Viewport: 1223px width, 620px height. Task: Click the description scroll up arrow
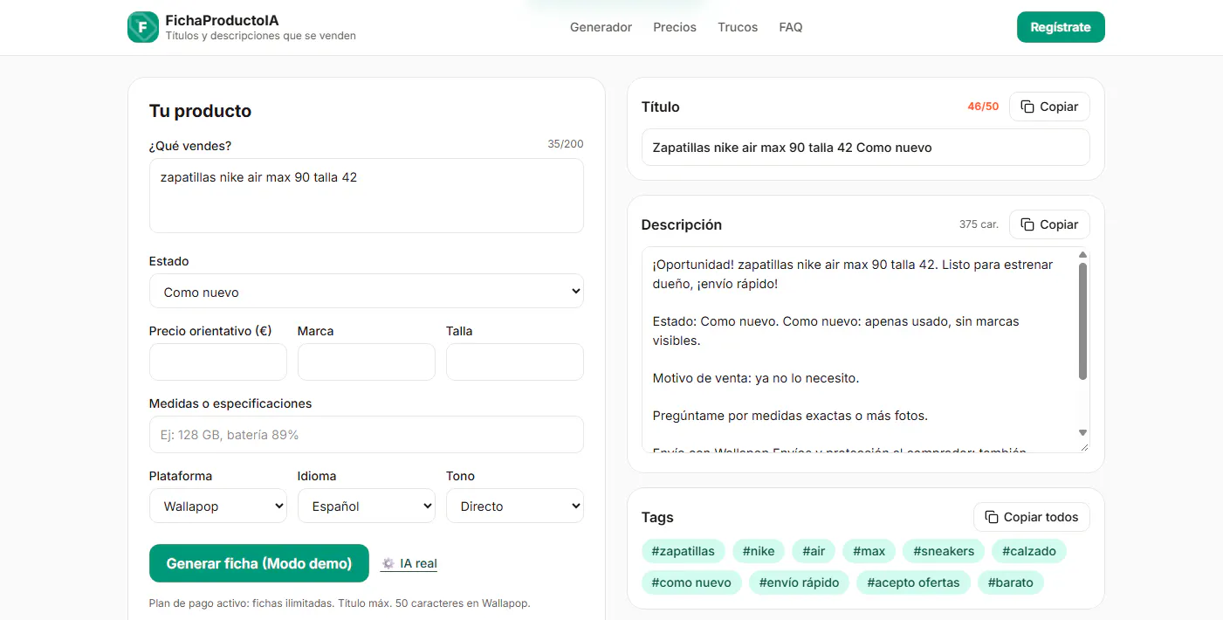[x=1083, y=255]
